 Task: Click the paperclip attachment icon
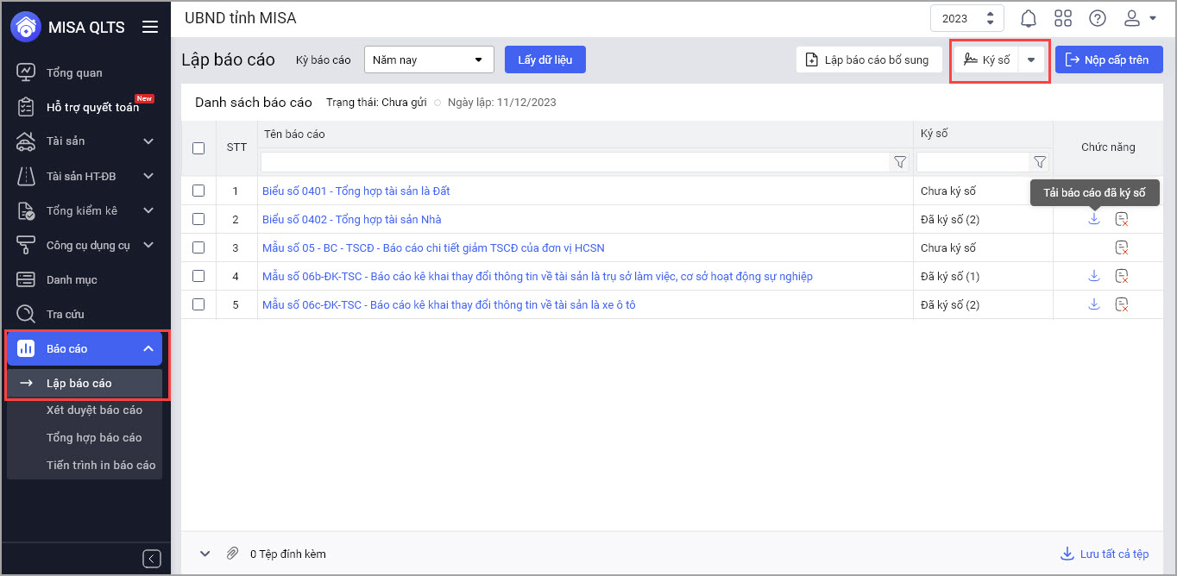coord(232,554)
